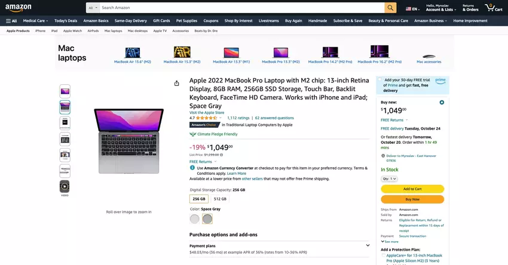Play the product video thumbnail
Screen dimensions: 508x265
[x=65, y=187]
